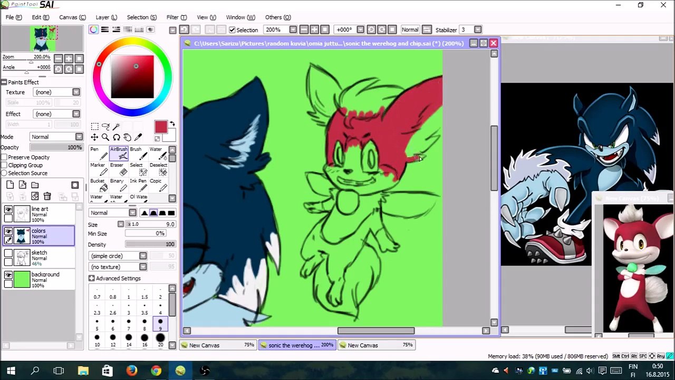Select the Marker tool
675x380 pixels.
pos(98,169)
